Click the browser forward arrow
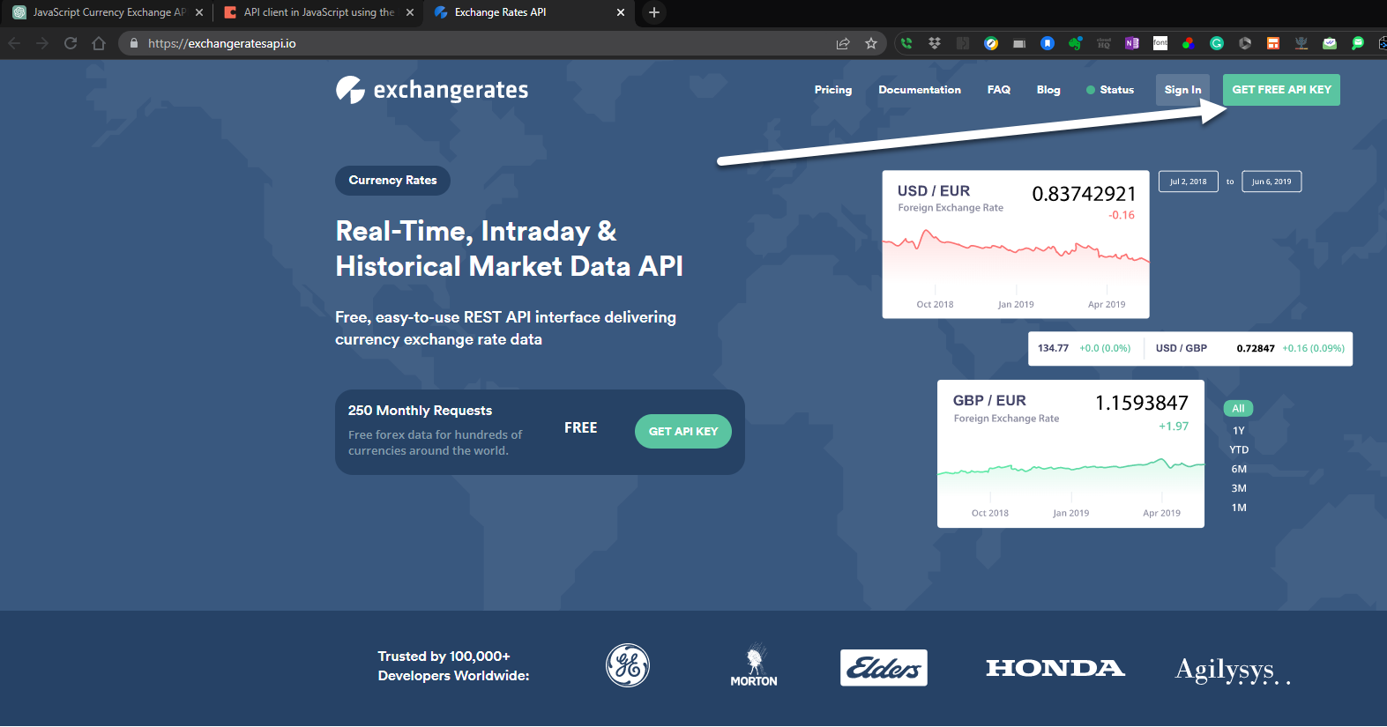 (42, 43)
